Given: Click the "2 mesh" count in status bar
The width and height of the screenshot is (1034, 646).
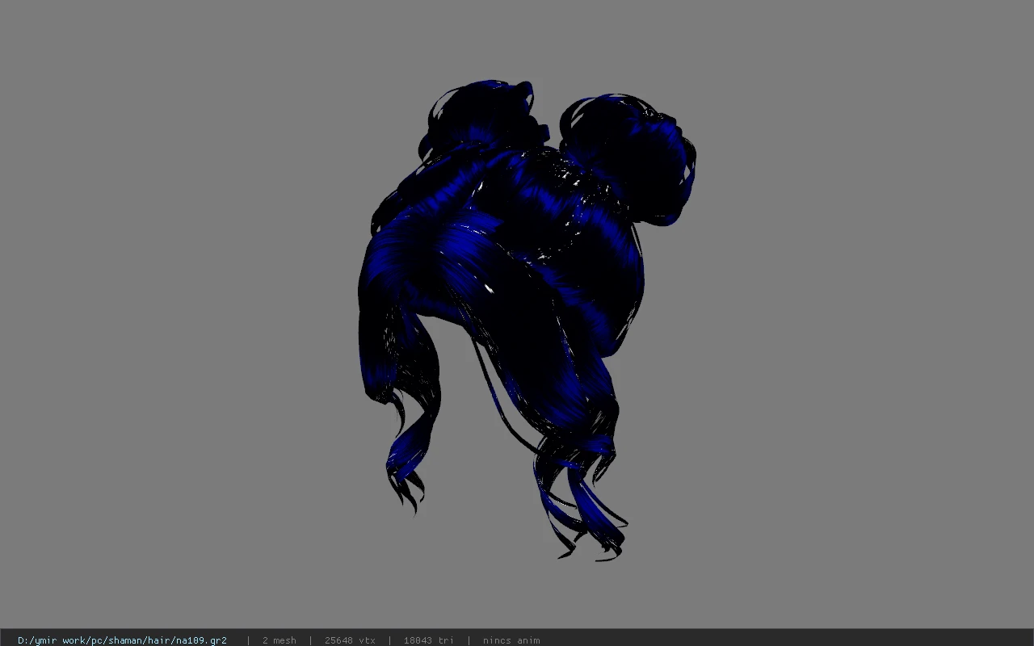Looking at the screenshot, I should pyautogui.click(x=279, y=640).
